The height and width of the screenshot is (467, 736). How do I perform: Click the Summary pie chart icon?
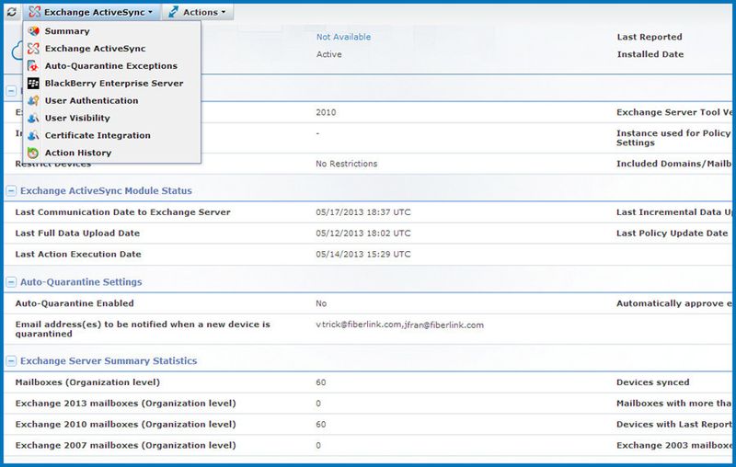coord(33,31)
